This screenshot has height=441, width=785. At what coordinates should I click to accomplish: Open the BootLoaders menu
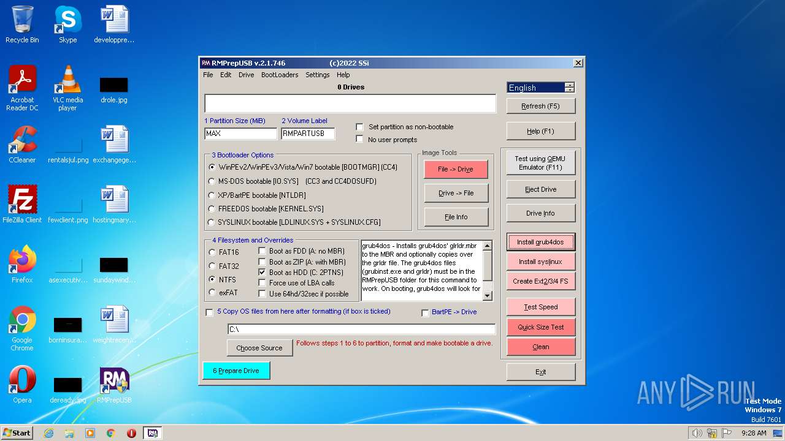[x=280, y=75]
